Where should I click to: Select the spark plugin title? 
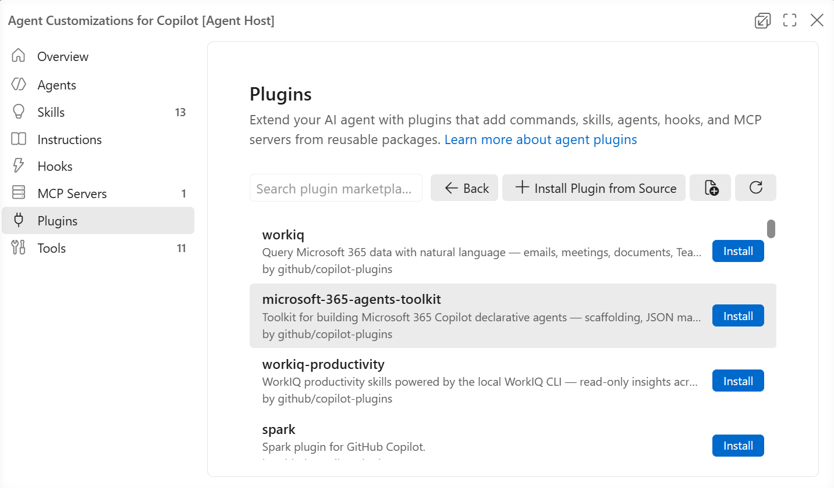[279, 429]
